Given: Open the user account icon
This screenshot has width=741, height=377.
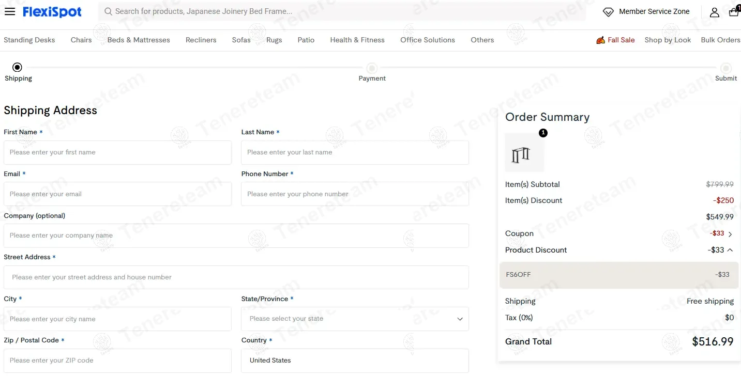Looking at the screenshot, I should point(714,12).
